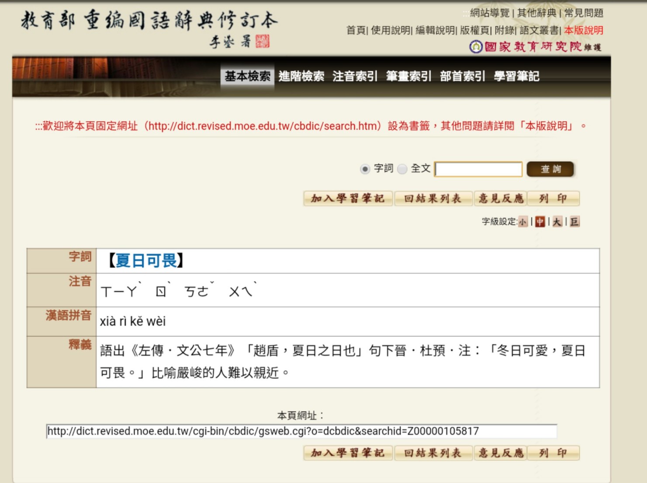This screenshot has width=647, height=483.
Task: Open the 版權頁 link
Action: point(475,30)
